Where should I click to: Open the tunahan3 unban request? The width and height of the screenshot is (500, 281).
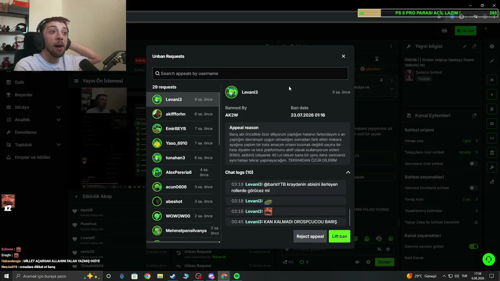pyautogui.click(x=183, y=158)
